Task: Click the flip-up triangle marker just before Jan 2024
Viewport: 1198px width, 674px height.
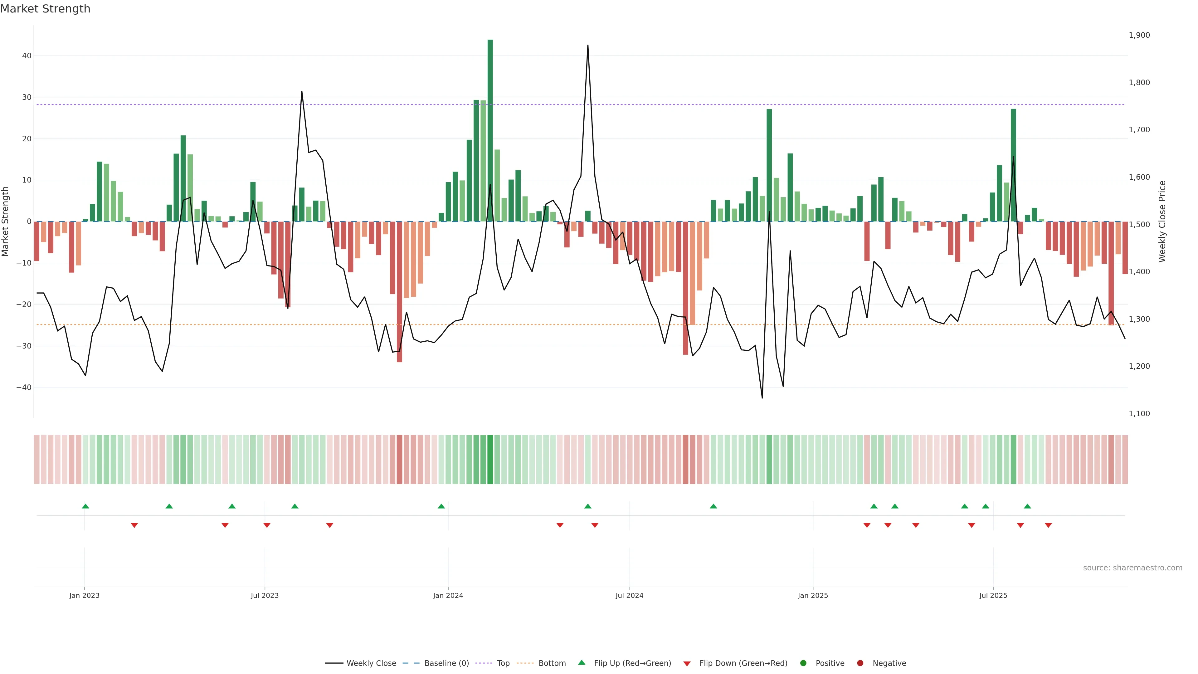Action: [x=441, y=506]
